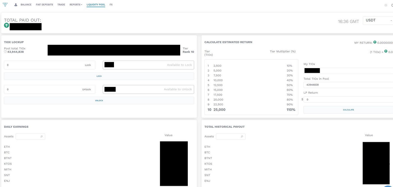
Task: Click the Total Historical Payout assets search box
Action: pos(231,137)
